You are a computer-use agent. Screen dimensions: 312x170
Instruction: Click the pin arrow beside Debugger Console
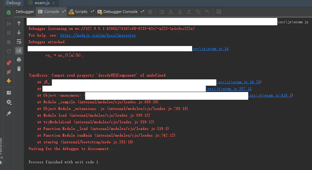142,12
